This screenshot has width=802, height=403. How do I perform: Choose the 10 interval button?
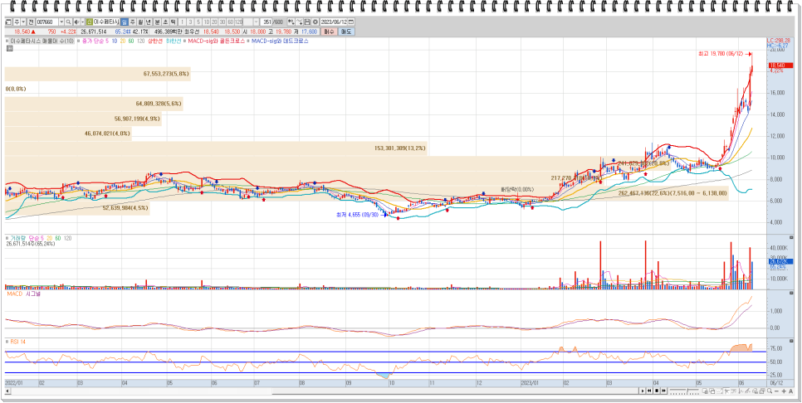point(207,22)
